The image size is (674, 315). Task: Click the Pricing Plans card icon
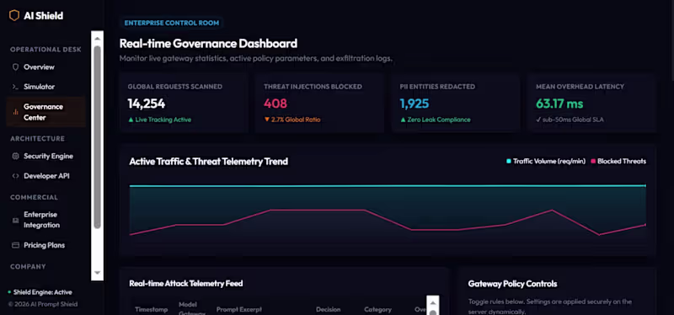[x=15, y=245]
